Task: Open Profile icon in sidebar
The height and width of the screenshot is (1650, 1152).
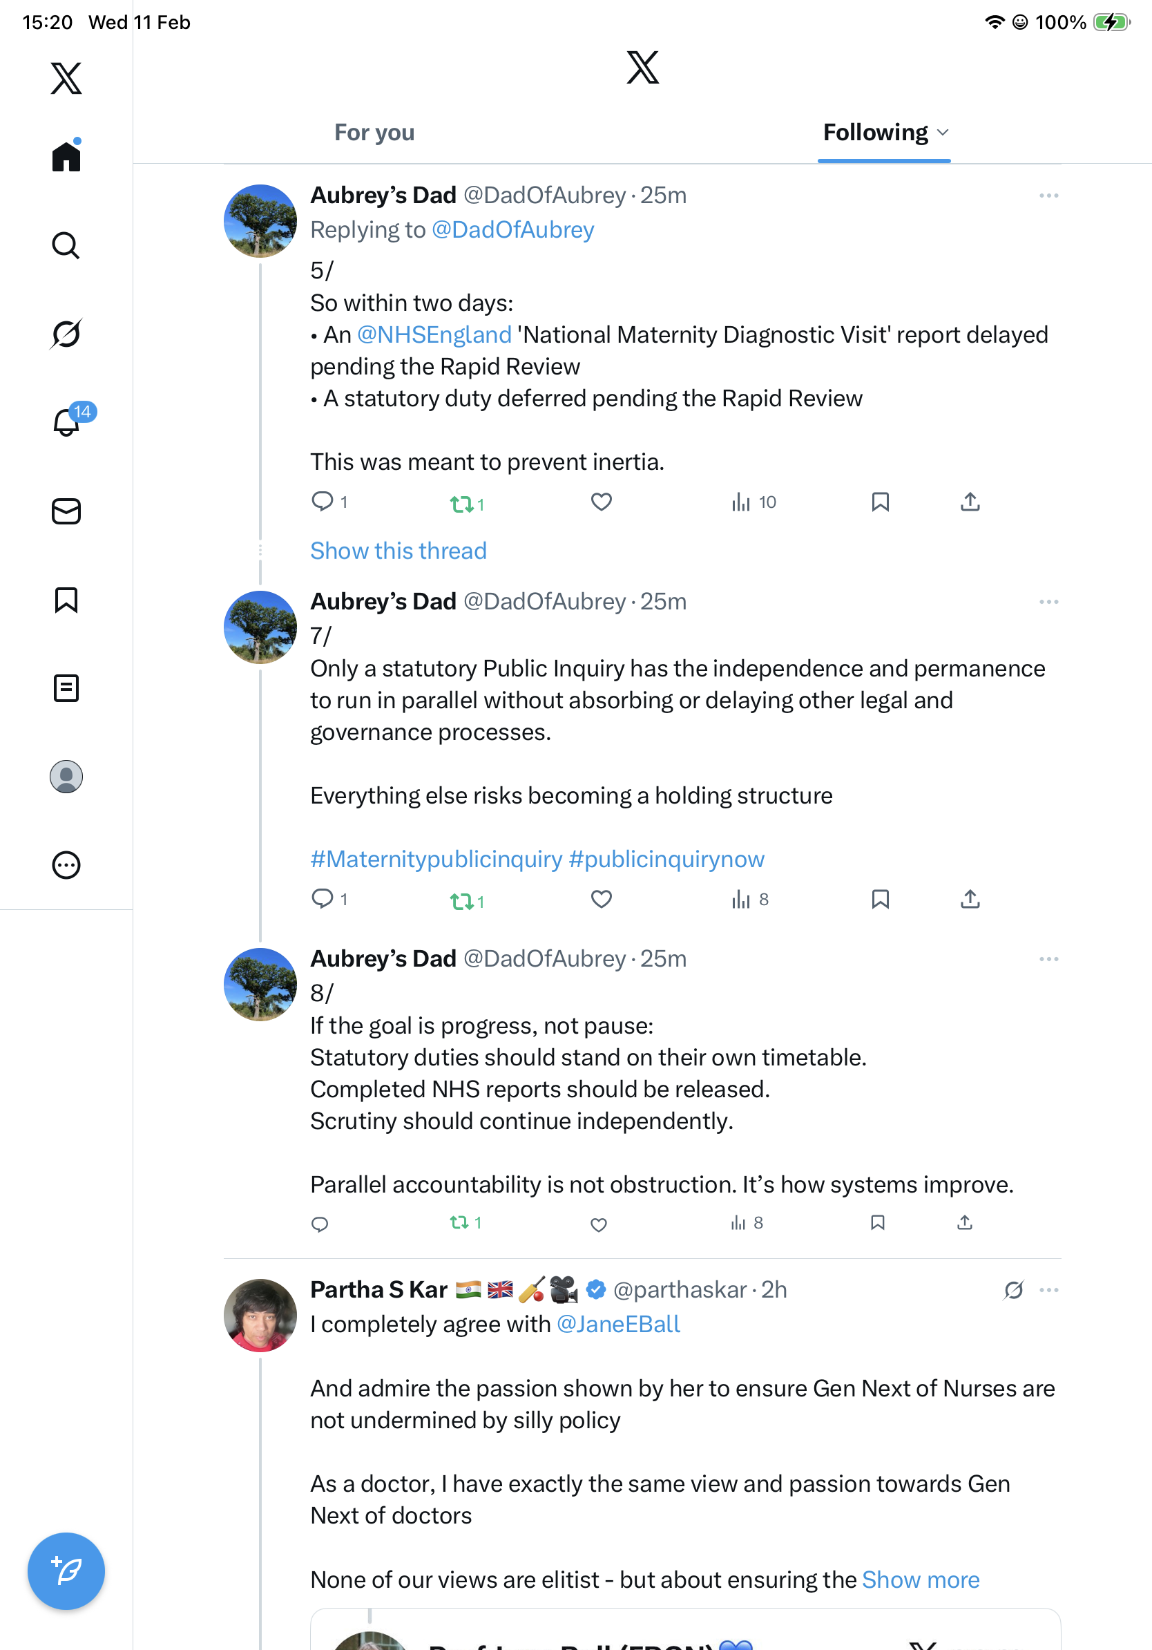Action: [x=66, y=777]
